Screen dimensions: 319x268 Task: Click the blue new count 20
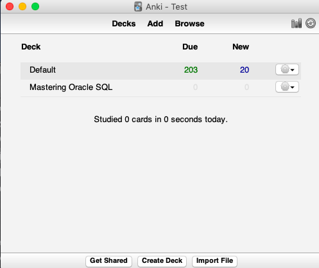click(245, 70)
